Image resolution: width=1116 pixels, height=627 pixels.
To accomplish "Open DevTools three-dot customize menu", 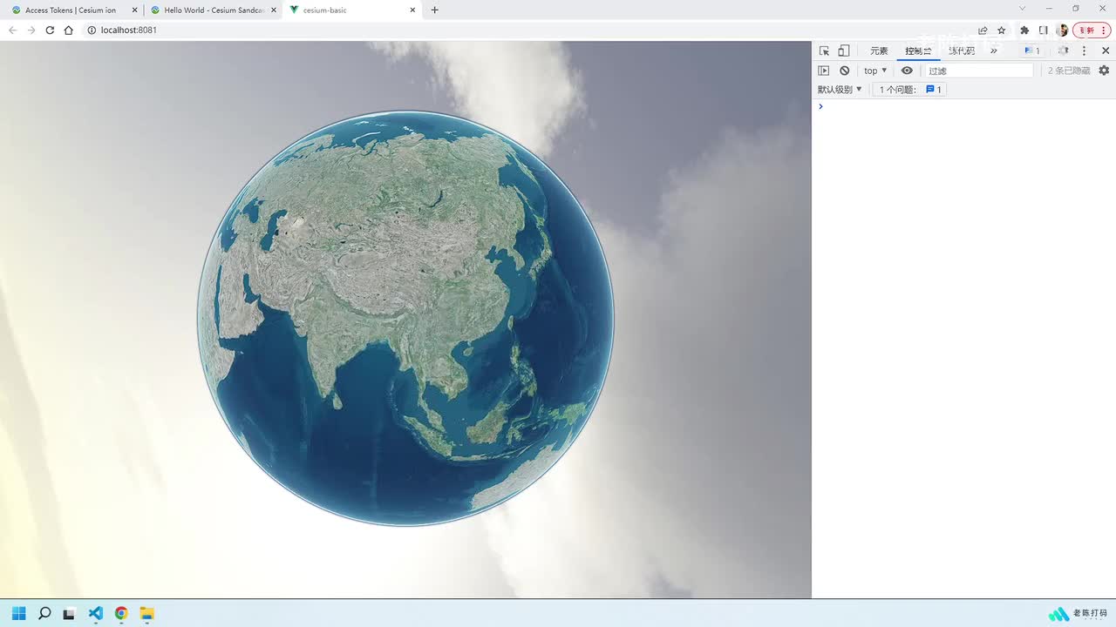I will point(1085,51).
